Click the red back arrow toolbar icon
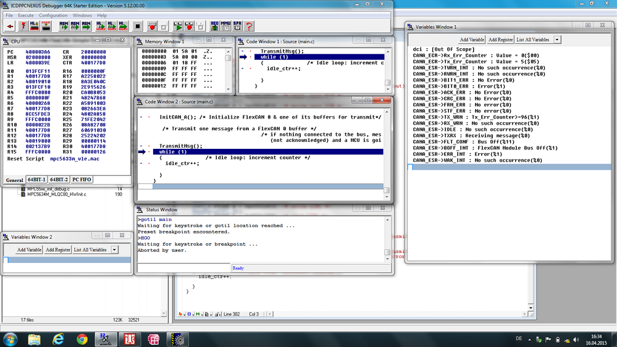This screenshot has height=347, width=617. [10, 27]
